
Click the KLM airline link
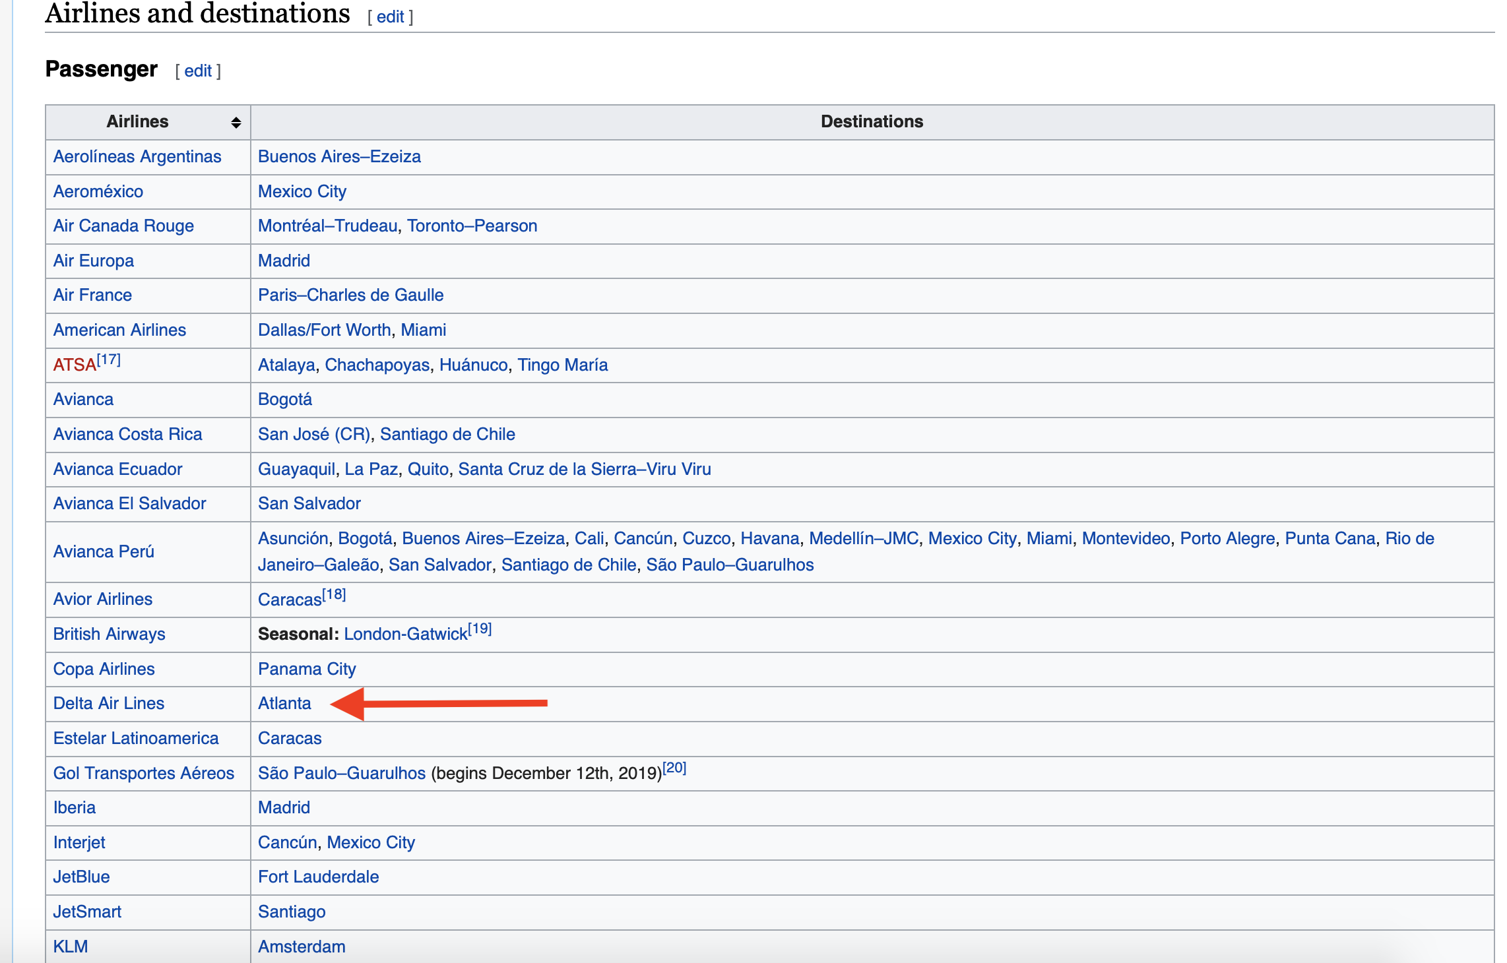click(x=71, y=947)
